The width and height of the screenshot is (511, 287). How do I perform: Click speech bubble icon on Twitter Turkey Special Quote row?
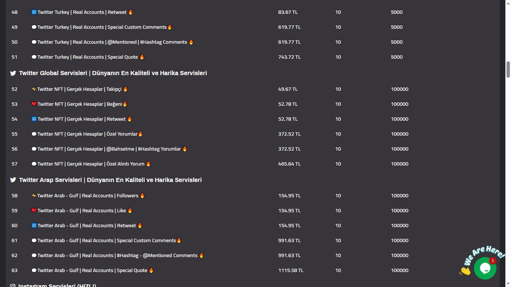coord(34,57)
